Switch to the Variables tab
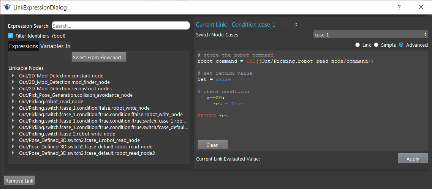 coord(52,46)
